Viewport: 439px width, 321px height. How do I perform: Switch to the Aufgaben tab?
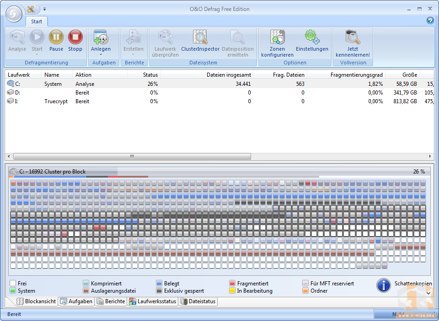(76, 301)
